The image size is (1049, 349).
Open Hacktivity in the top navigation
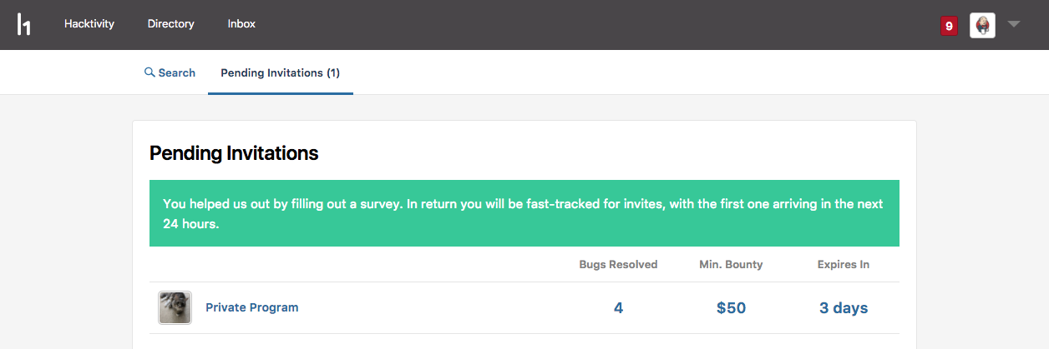[x=89, y=24]
